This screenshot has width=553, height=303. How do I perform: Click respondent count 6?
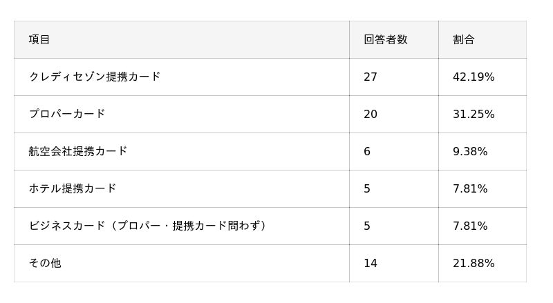point(367,151)
